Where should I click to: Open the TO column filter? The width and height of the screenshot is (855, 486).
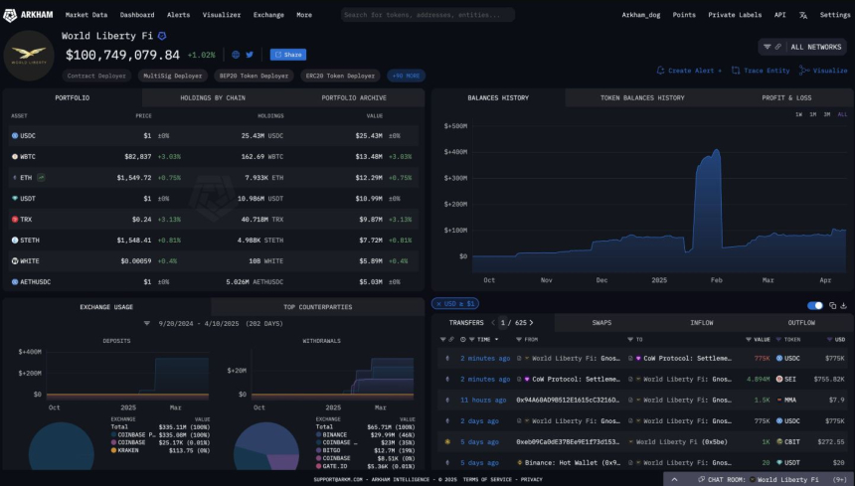click(629, 340)
